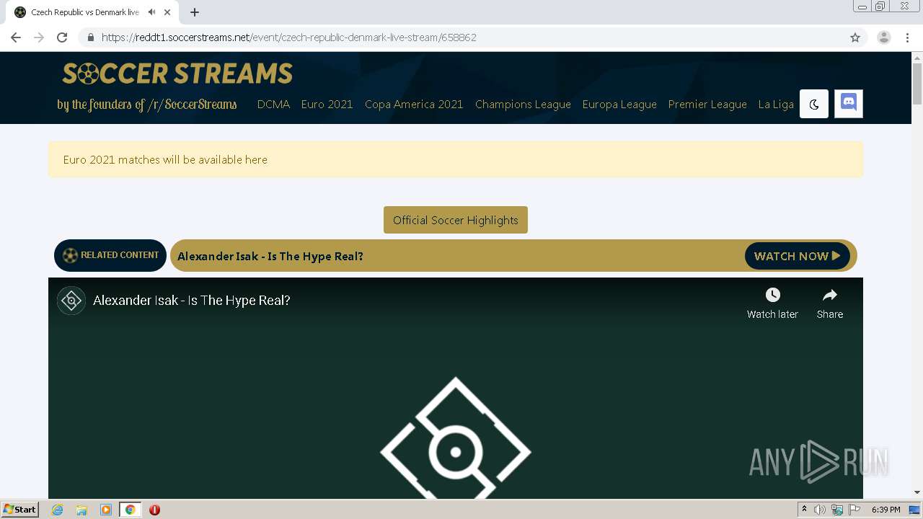Launch Internet Explorer from the taskbar
This screenshot has height=519, width=923.
click(57, 510)
